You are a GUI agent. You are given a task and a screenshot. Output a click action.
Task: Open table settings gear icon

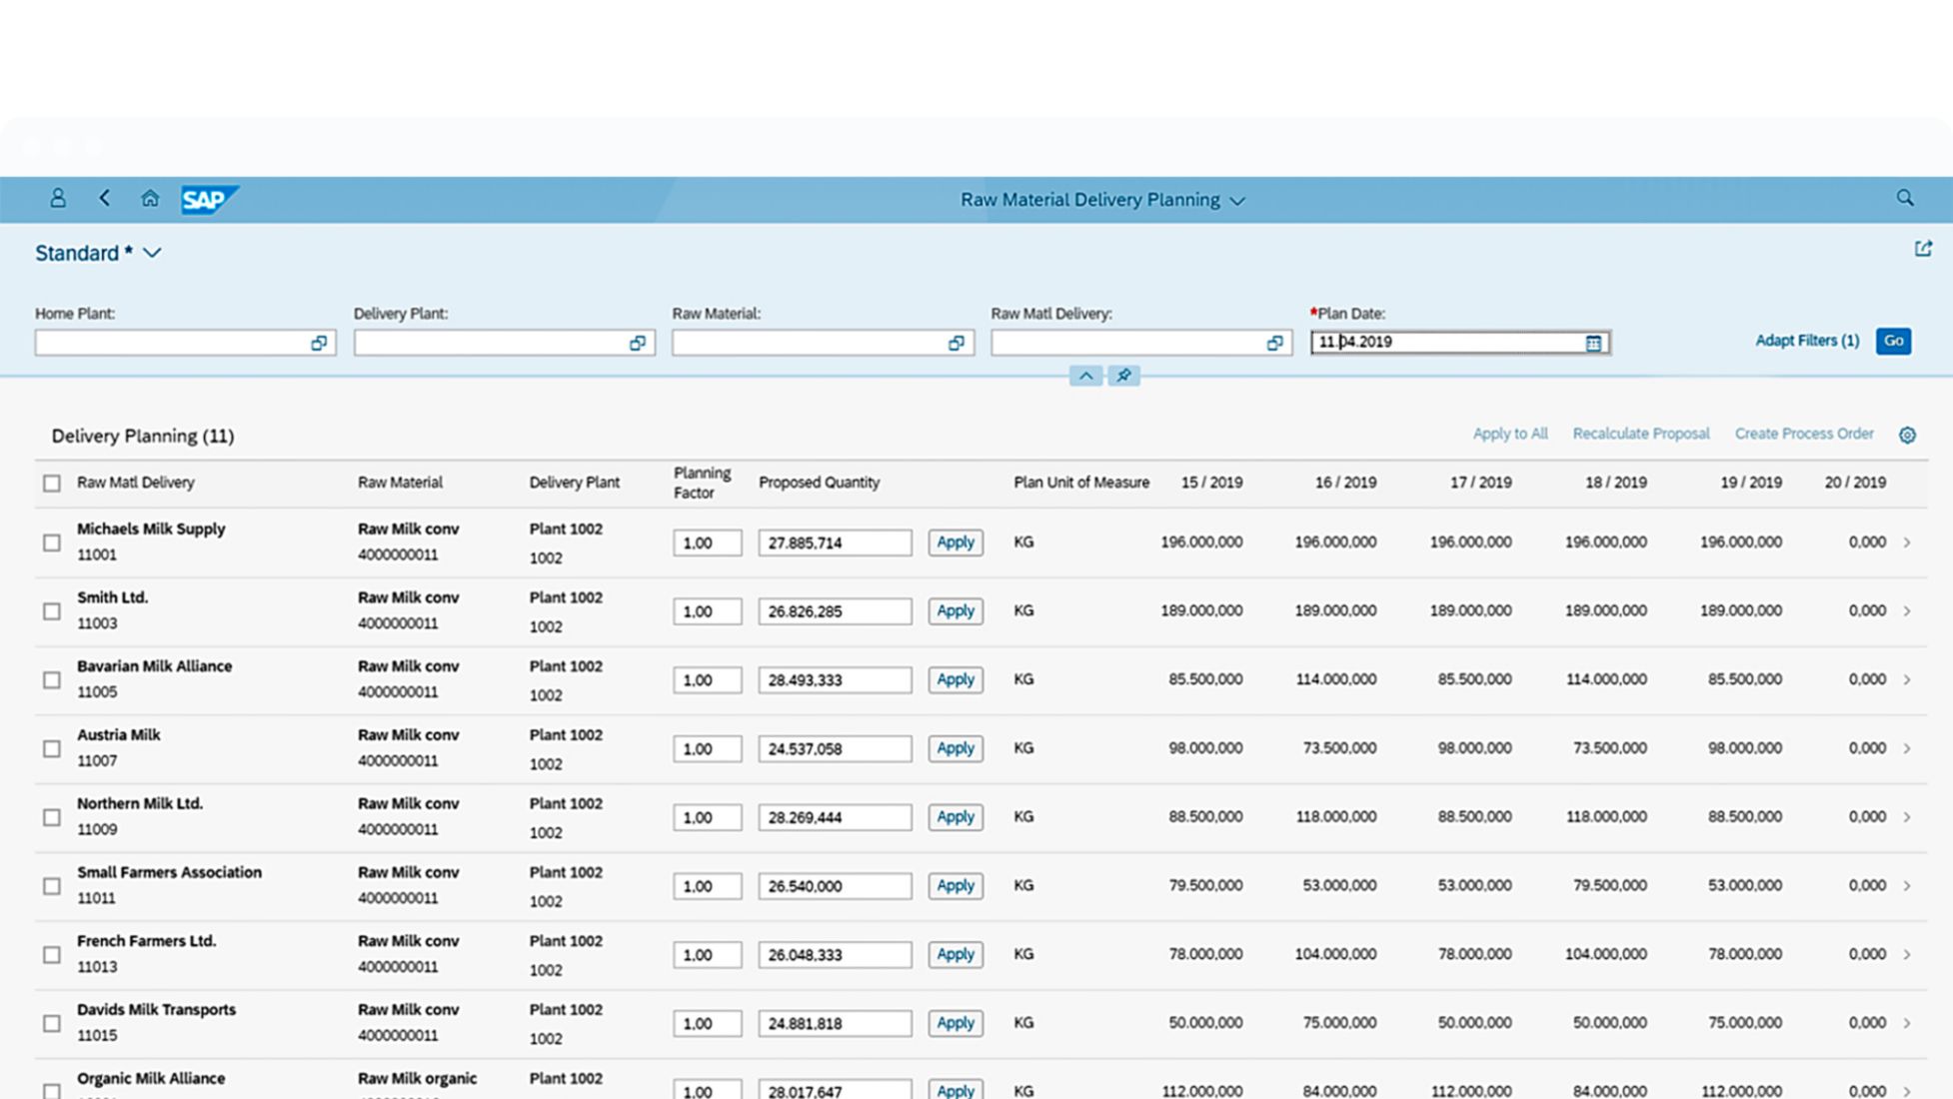click(x=1907, y=435)
